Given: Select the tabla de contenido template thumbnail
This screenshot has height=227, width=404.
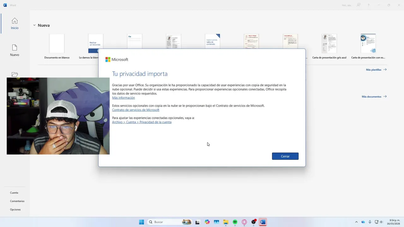Looking at the screenshot, I should [x=212, y=41].
